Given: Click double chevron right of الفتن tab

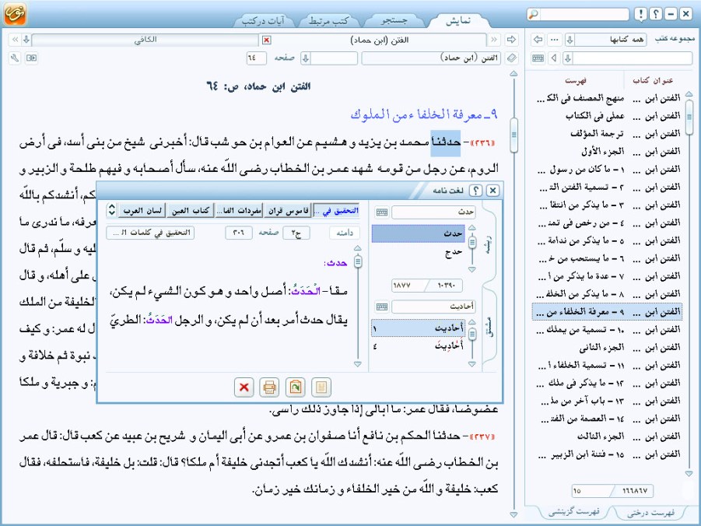Looking at the screenshot, I should pos(494,40).
